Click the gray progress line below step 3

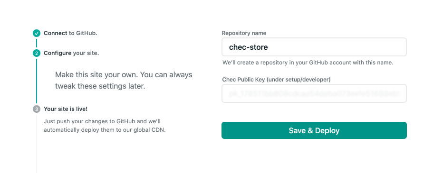tap(37, 143)
